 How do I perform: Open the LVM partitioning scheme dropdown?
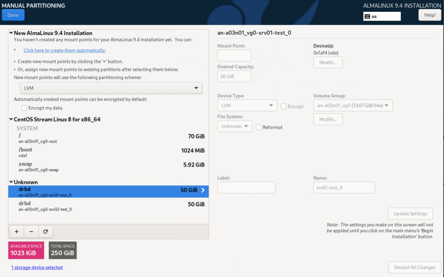pos(111,88)
